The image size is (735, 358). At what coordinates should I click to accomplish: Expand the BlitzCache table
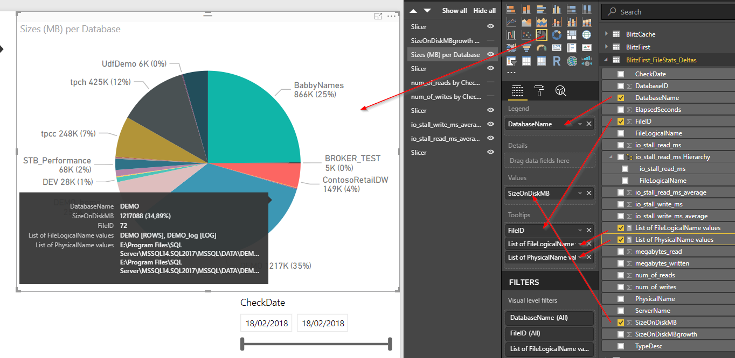tap(606, 34)
